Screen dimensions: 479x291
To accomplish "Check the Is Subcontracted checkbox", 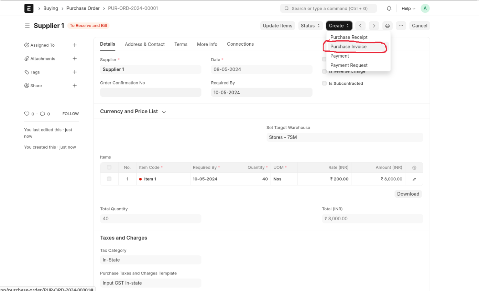I will 324,83.
